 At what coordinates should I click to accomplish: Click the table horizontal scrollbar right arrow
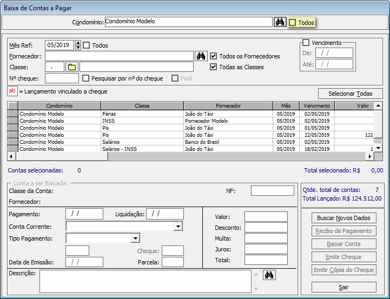pyautogui.click(x=370, y=156)
